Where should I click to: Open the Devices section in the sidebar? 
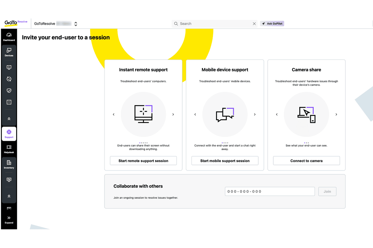tap(9, 52)
